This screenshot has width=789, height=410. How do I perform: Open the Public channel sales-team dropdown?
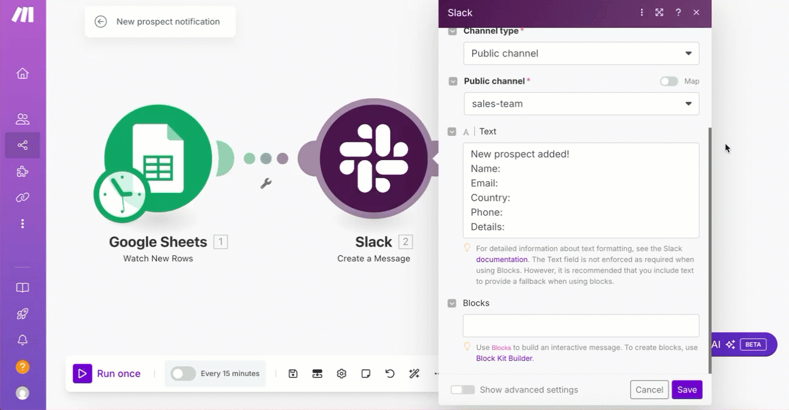581,104
